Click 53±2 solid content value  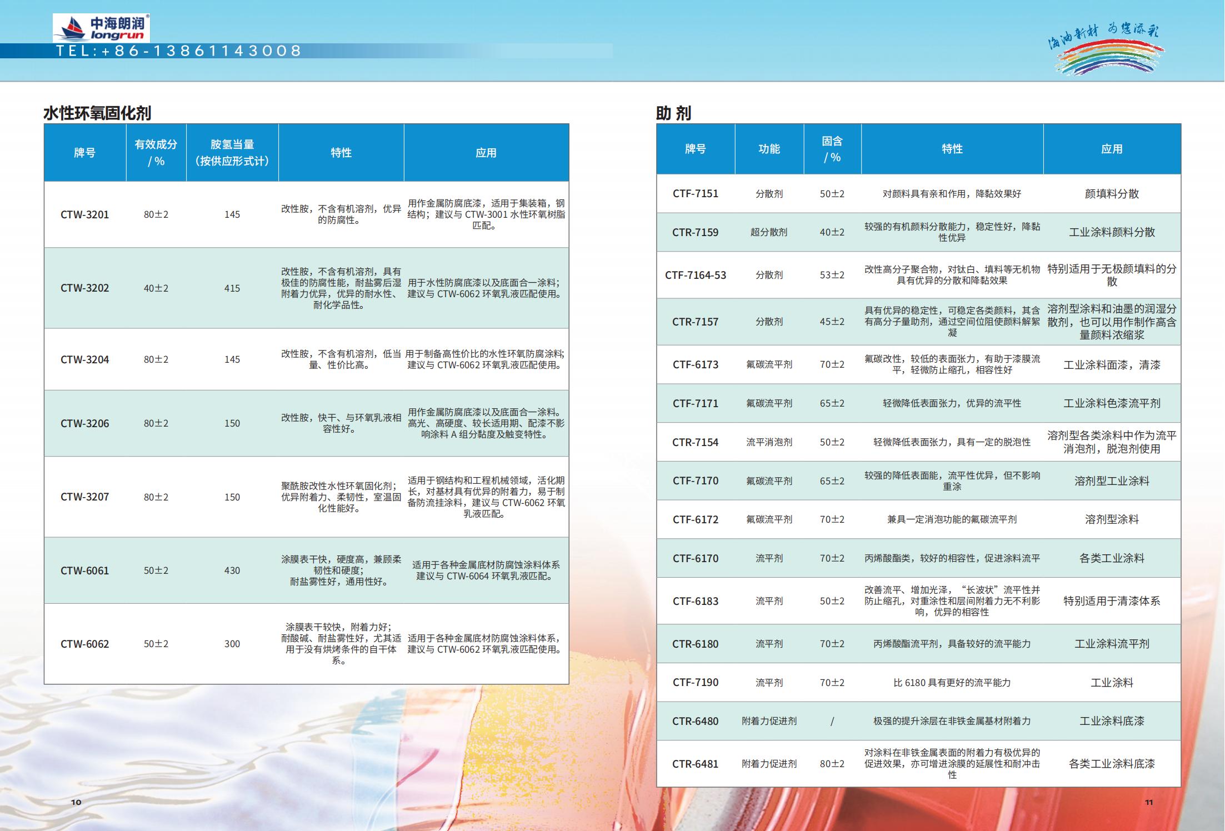click(832, 275)
